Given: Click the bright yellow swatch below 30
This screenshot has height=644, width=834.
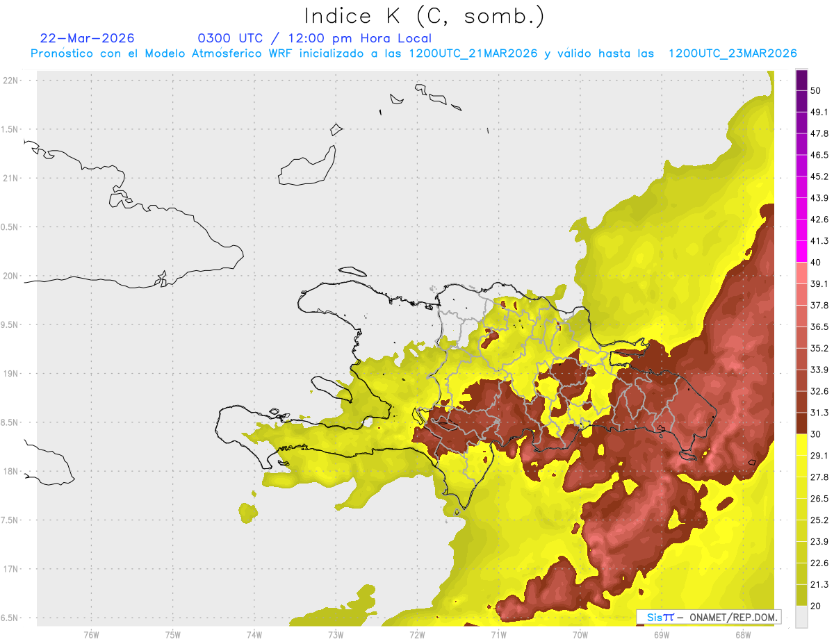Looking at the screenshot, I should click(801, 445).
